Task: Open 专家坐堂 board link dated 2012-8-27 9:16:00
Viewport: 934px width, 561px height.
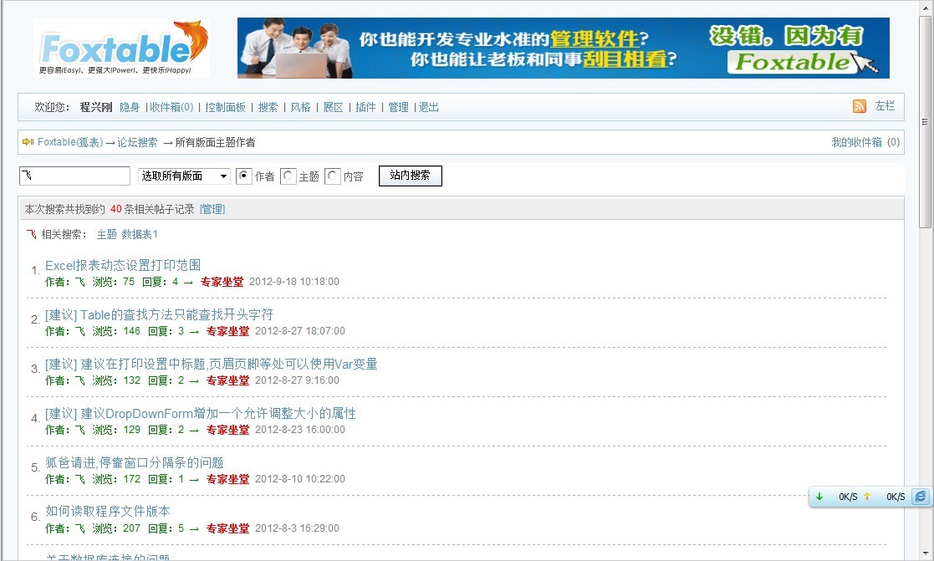Action: 227,380
